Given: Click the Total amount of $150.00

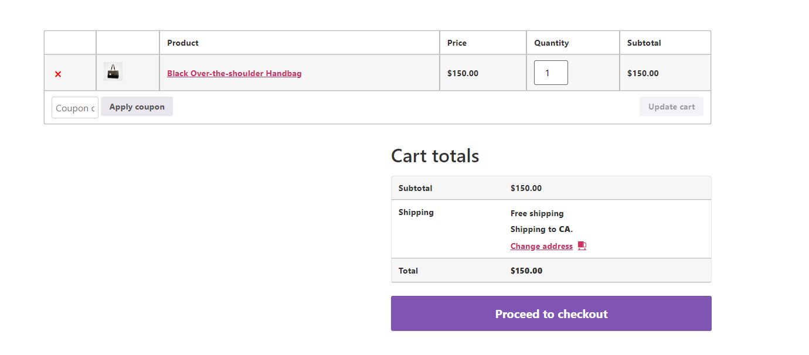Looking at the screenshot, I should coord(526,271).
